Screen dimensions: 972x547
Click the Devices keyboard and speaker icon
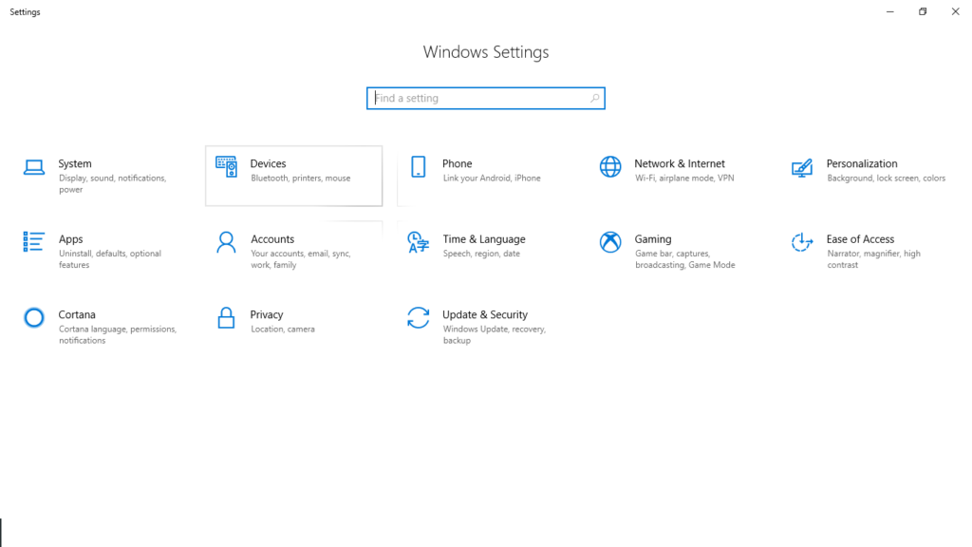point(226,167)
